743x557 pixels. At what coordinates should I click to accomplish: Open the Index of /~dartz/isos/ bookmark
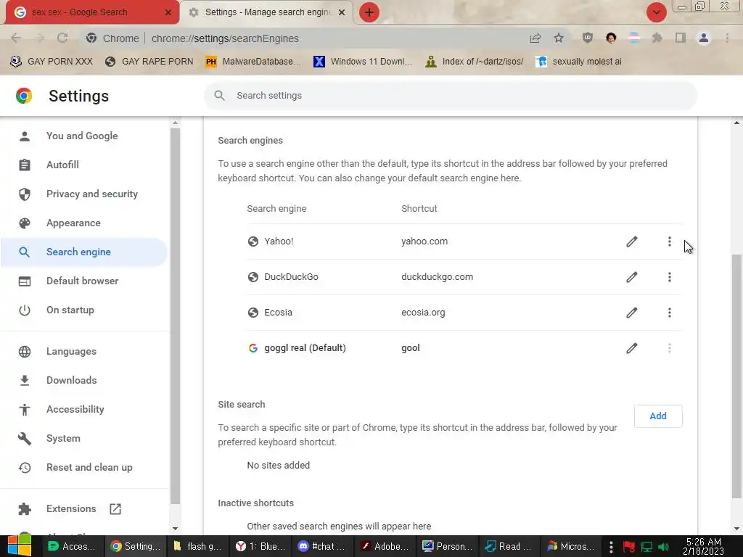[x=475, y=62]
